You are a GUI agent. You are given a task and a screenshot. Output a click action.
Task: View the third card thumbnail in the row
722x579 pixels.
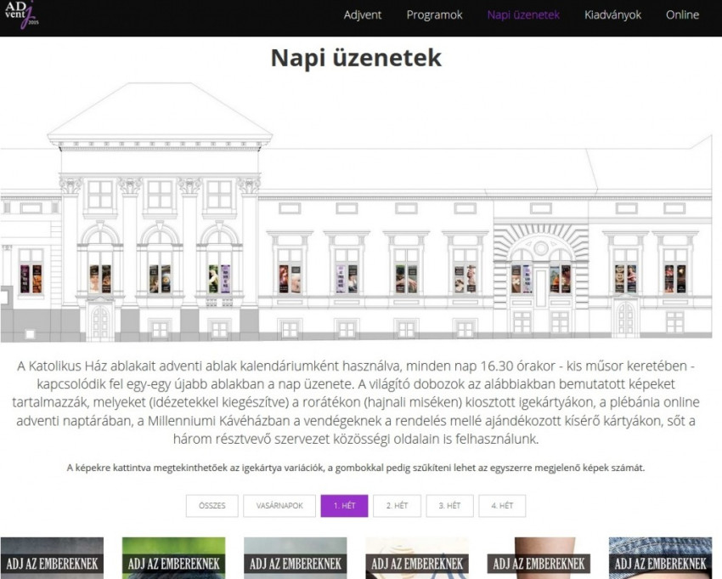(x=296, y=558)
